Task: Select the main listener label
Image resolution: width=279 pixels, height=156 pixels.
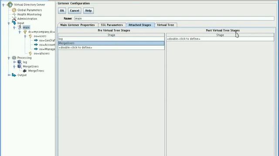Action: coord(26,27)
